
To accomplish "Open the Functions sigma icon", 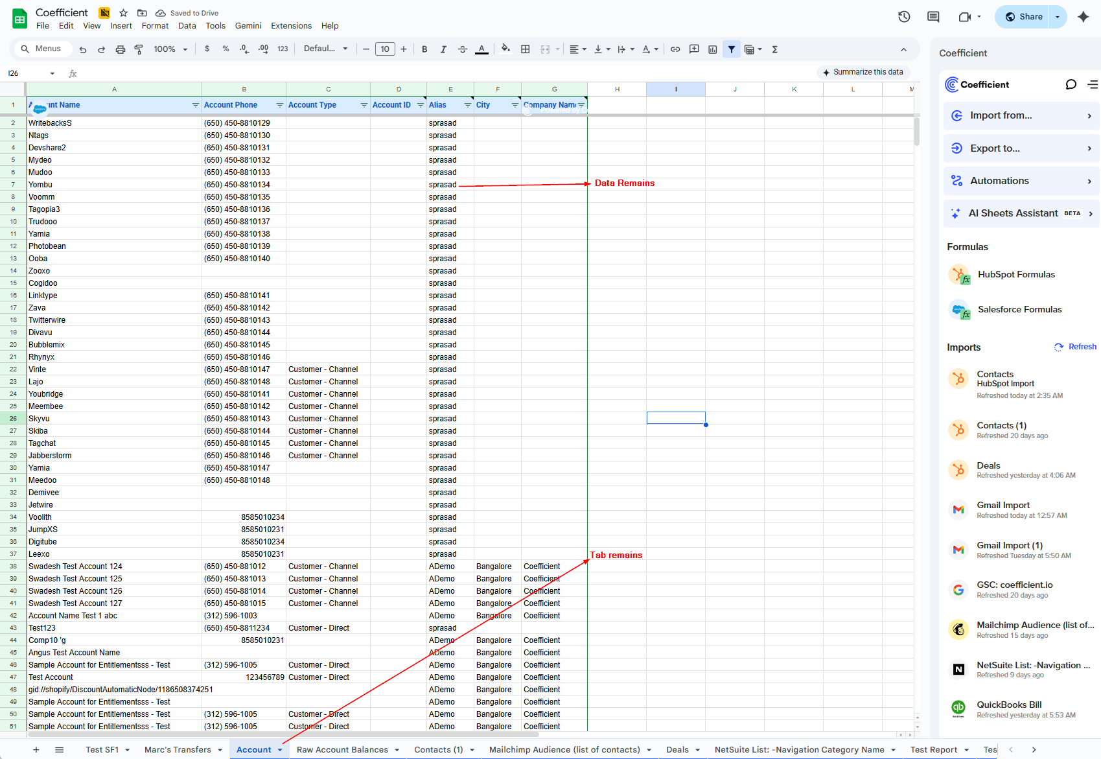I will point(775,49).
